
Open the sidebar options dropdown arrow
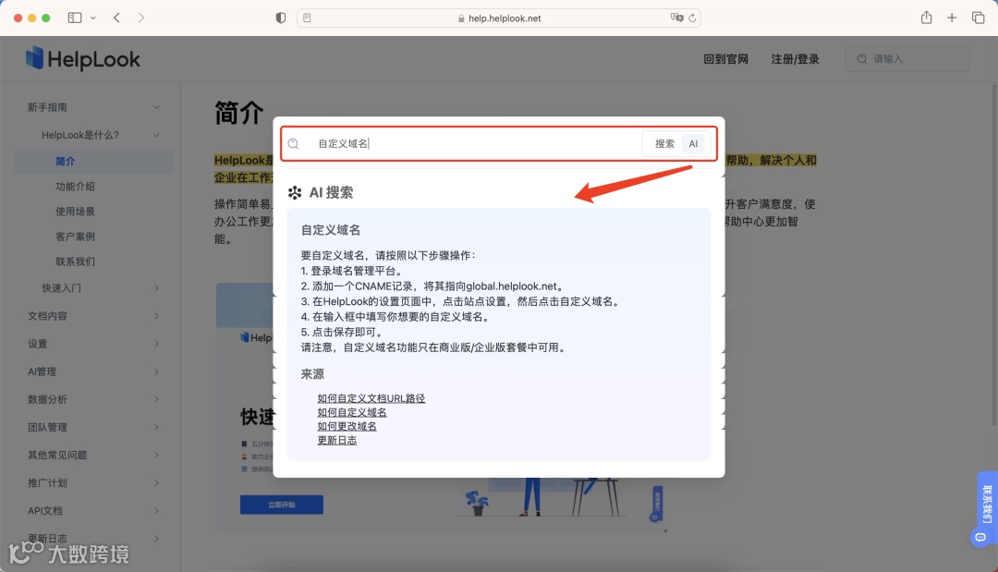(93, 18)
